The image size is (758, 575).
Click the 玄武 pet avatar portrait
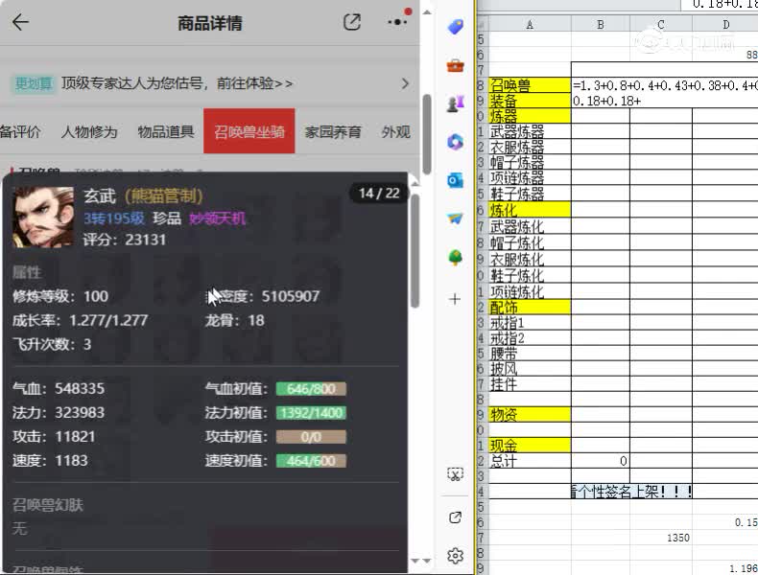pos(43,217)
